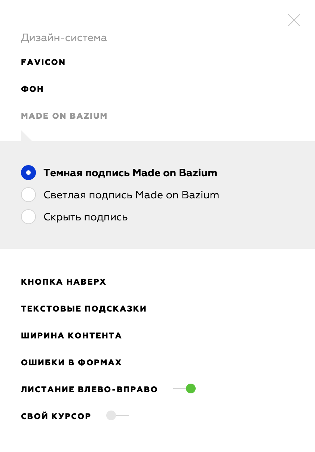
Task: Select the Темная подпись radio button
Action: (x=28, y=173)
